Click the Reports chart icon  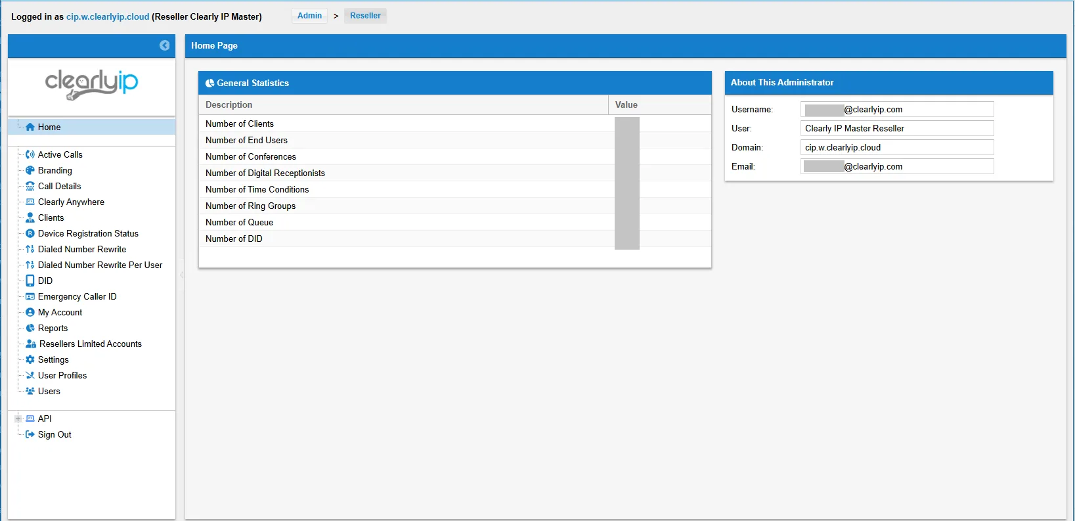[30, 328]
